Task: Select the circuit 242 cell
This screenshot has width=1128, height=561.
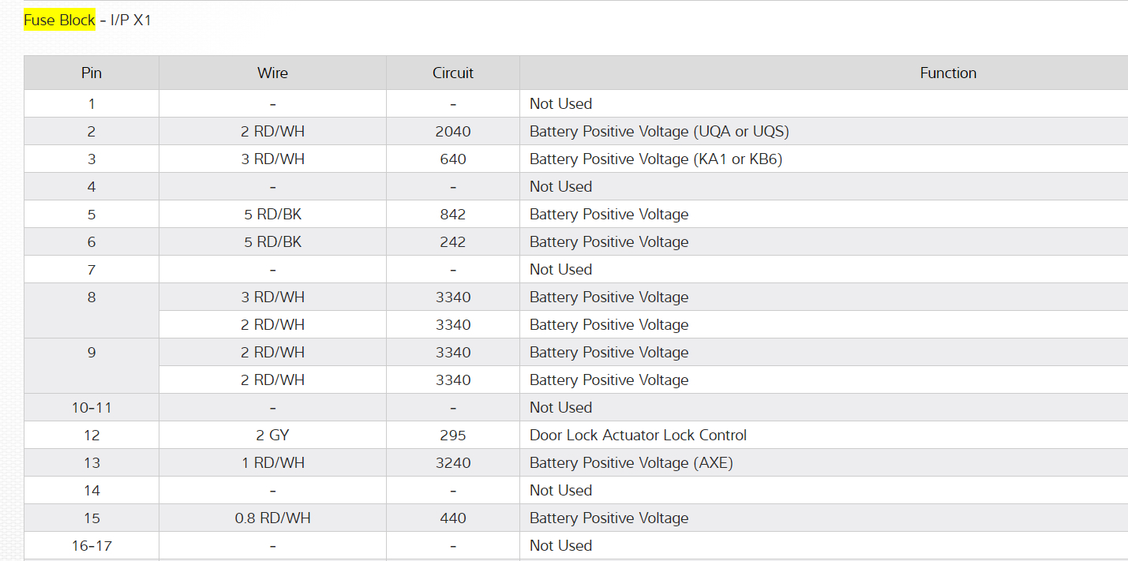Action: click(x=453, y=242)
